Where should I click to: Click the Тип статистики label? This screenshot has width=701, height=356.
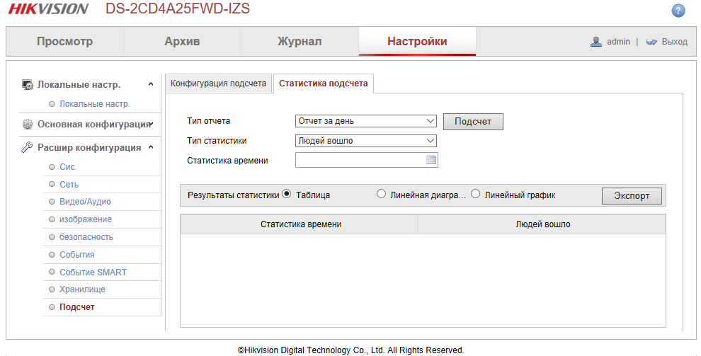tap(217, 141)
